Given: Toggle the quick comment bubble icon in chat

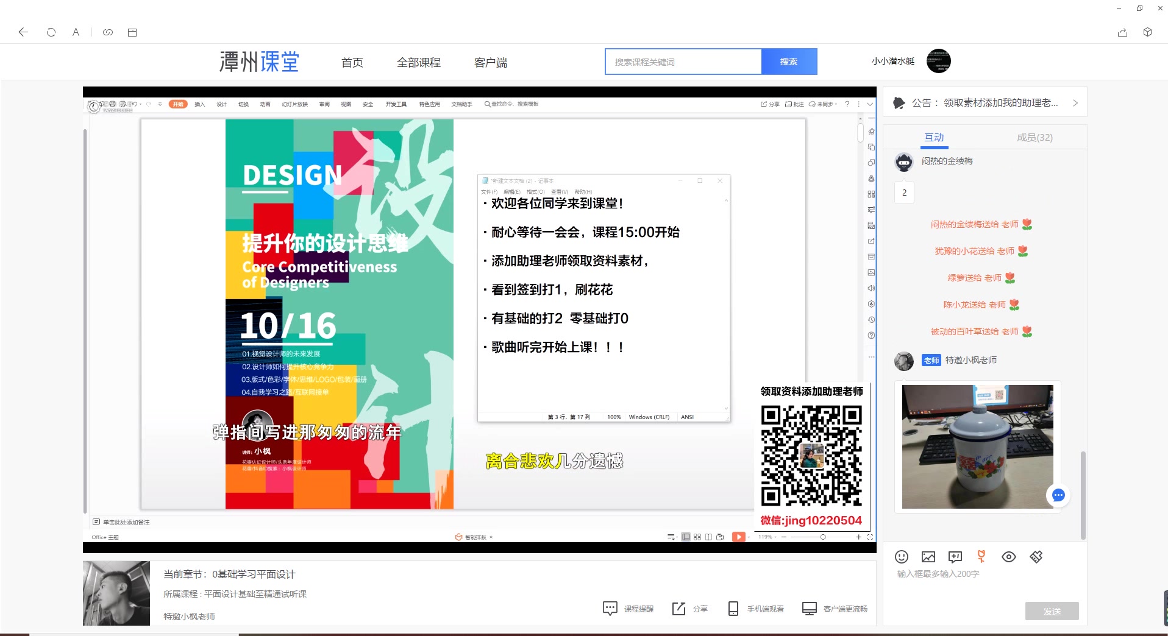Looking at the screenshot, I should (955, 556).
